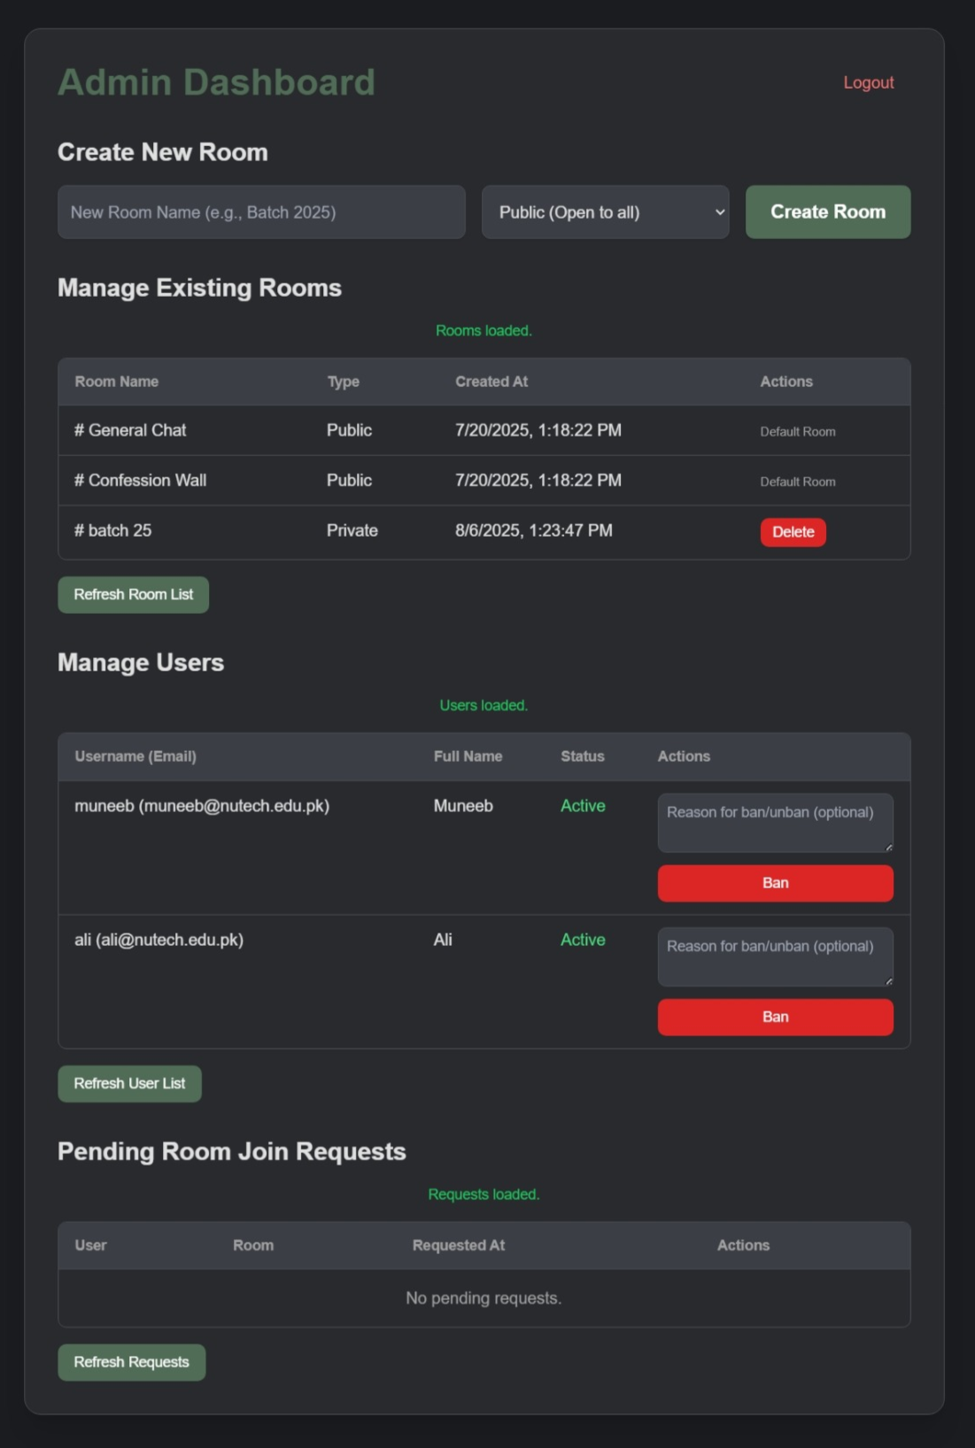Ban the user Muneeb

click(x=775, y=883)
